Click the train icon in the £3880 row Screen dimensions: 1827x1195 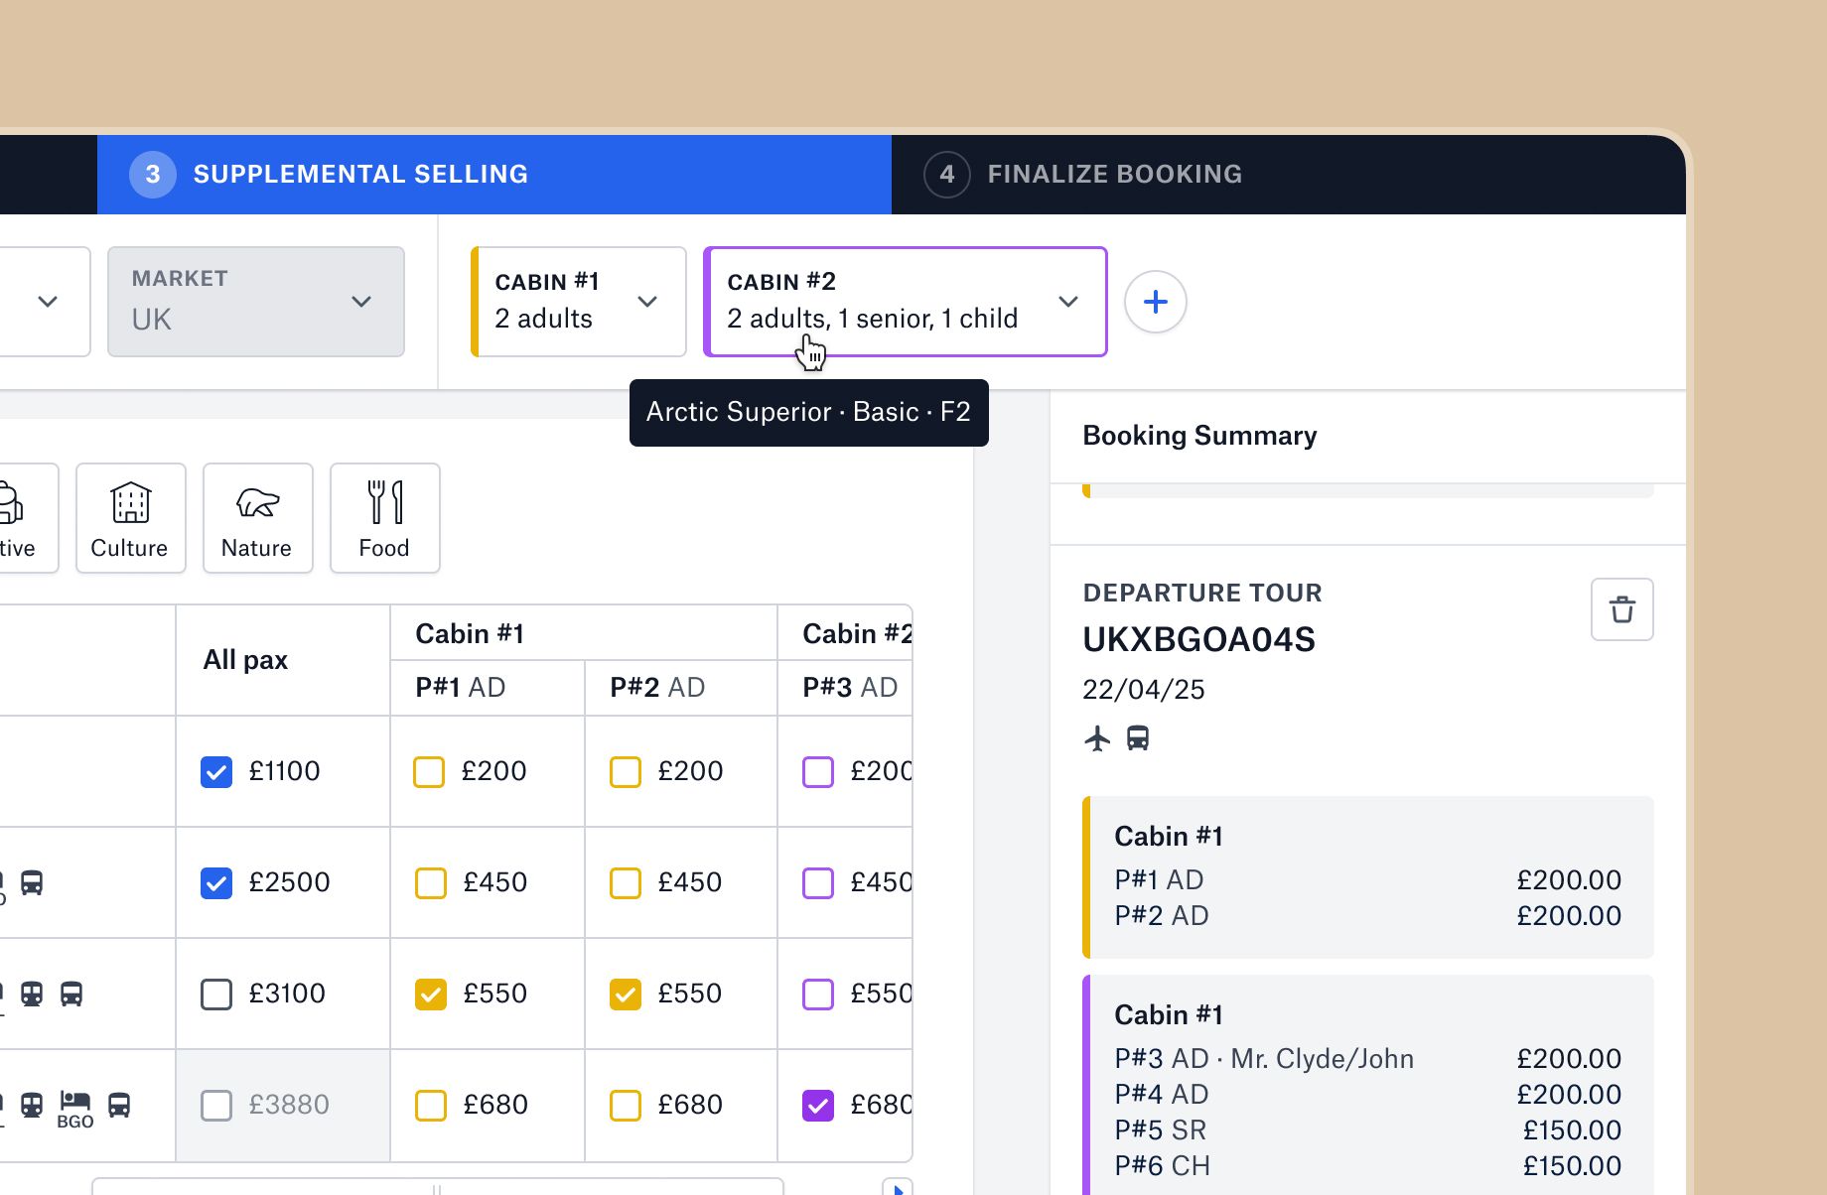32,1105
